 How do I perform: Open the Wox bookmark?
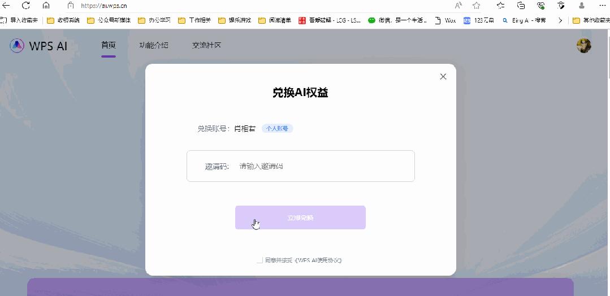click(x=445, y=20)
